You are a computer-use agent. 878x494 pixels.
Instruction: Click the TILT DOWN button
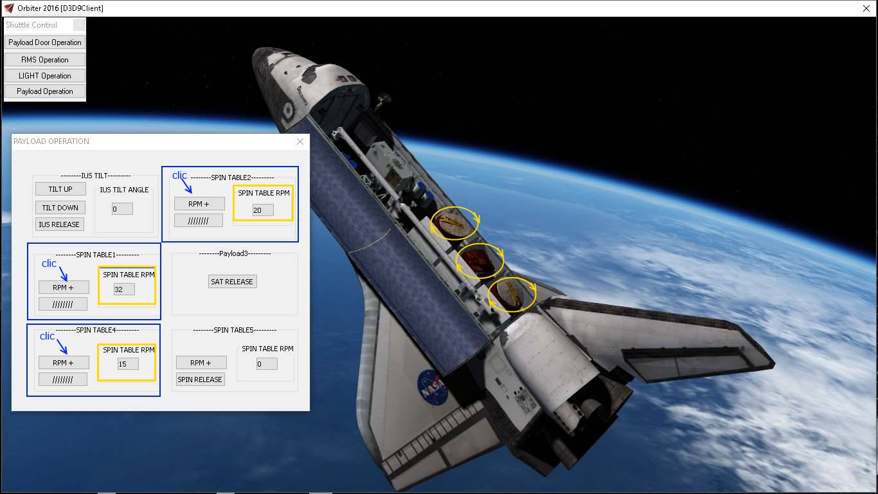coord(60,208)
